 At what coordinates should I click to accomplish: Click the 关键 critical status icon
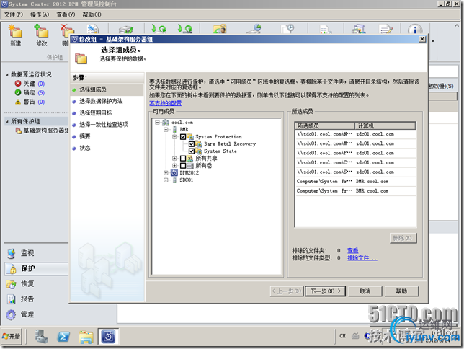(x=18, y=84)
